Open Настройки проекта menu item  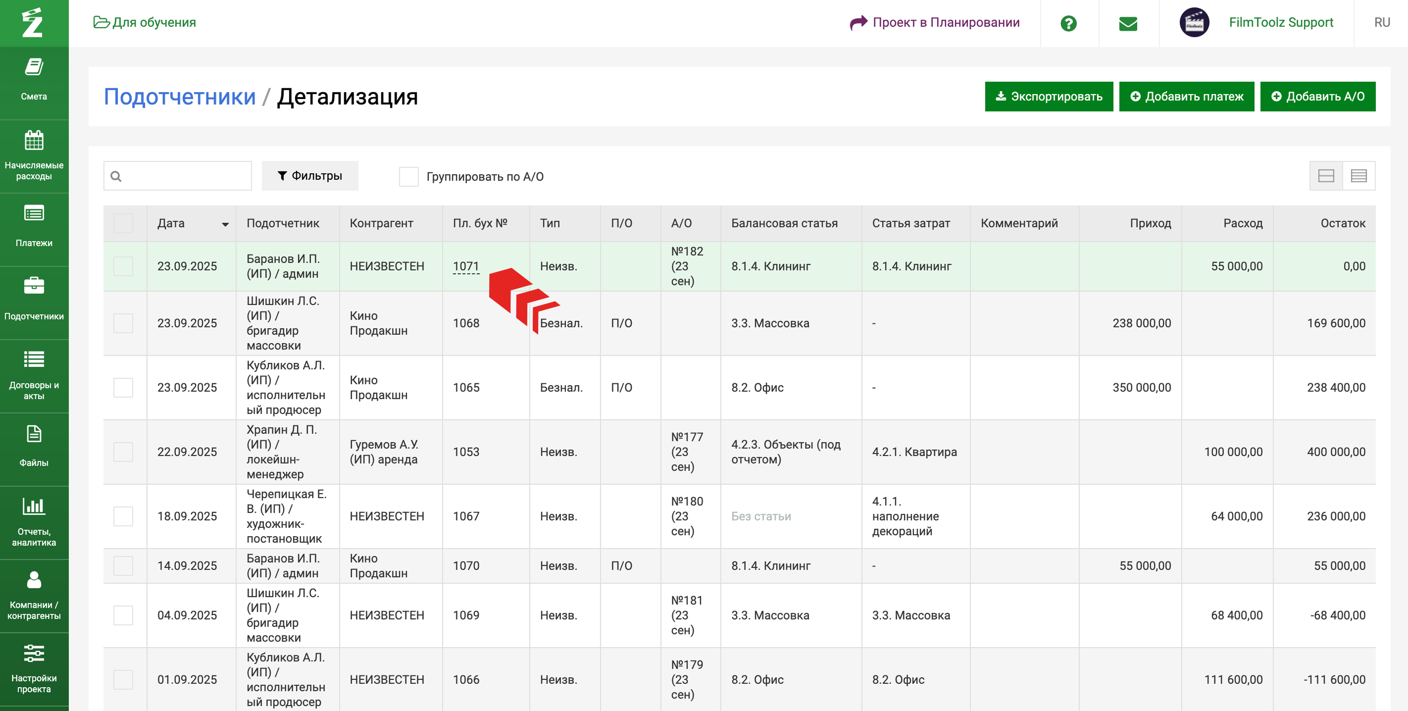click(x=34, y=668)
